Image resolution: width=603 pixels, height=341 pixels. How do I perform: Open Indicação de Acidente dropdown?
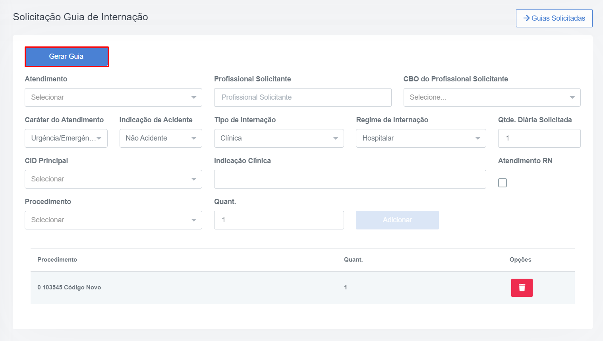point(160,138)
